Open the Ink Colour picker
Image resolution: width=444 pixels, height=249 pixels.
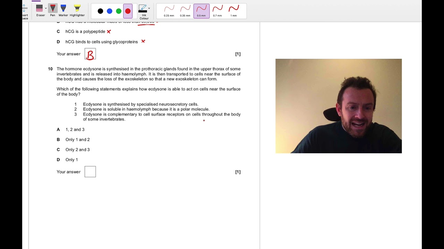tap(143, 12)
